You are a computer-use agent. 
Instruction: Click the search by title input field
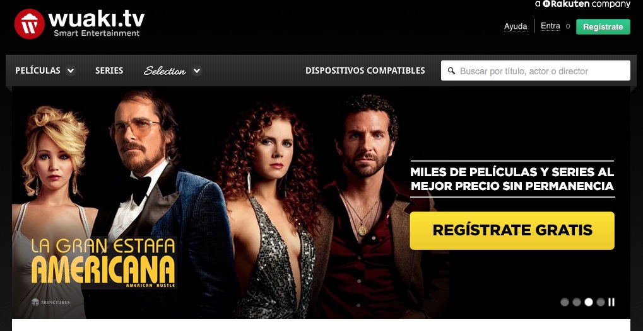[536, 70]
